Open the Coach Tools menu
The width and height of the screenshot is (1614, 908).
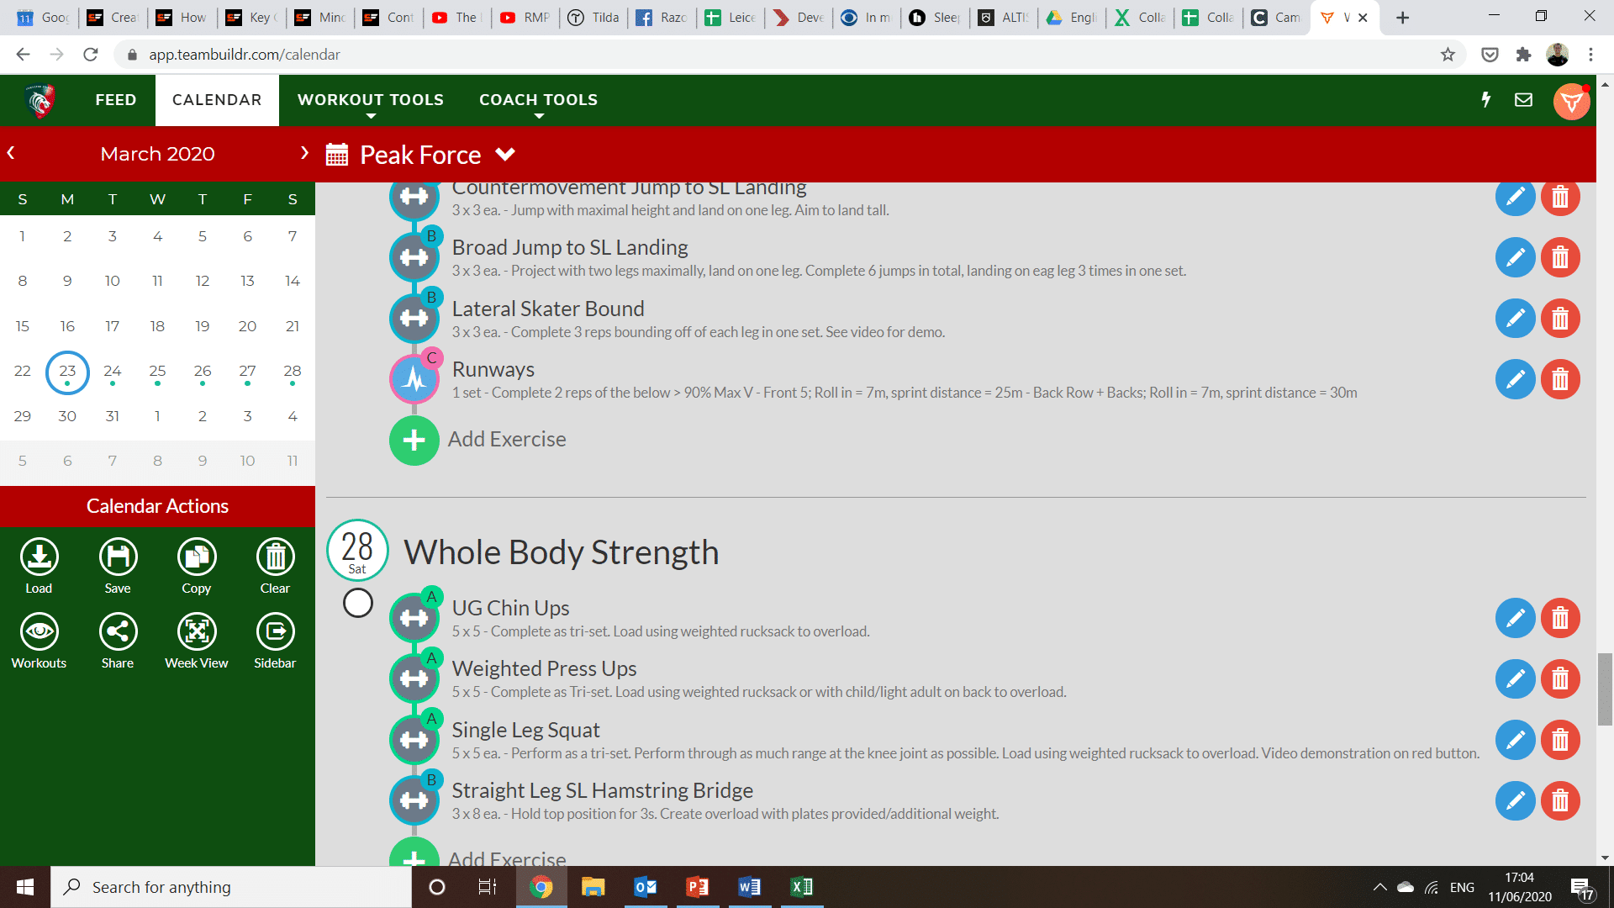(538, 100)
